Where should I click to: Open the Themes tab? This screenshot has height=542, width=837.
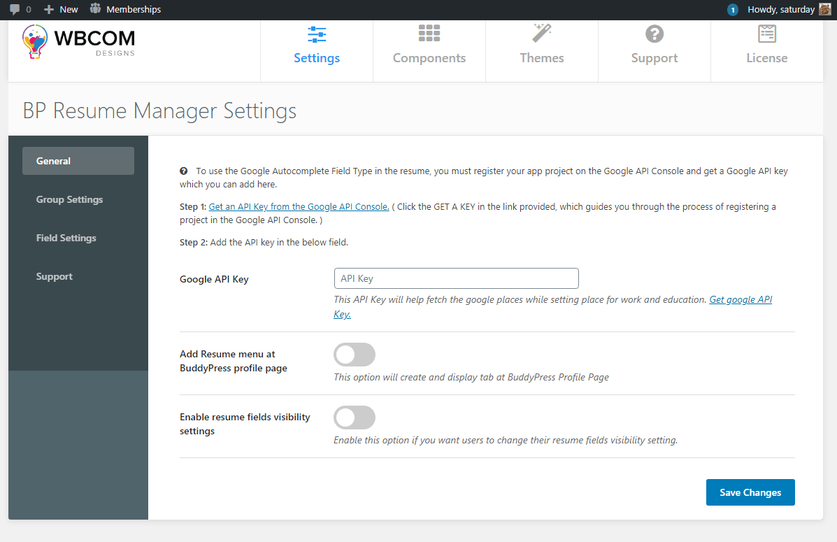click(542, 51)
